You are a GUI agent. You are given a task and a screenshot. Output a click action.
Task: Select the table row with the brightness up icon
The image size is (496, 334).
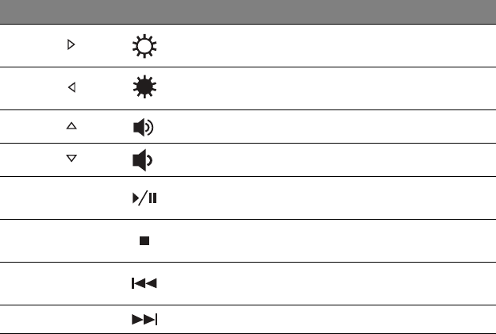coord(317,47)
